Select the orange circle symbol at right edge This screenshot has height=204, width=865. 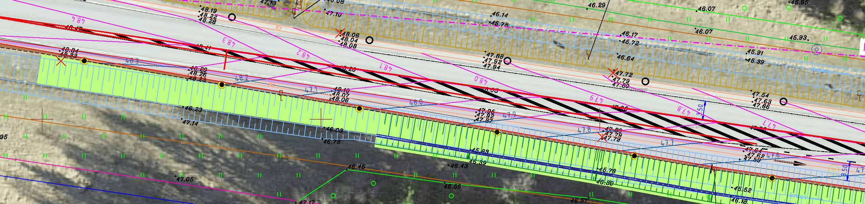833,169
